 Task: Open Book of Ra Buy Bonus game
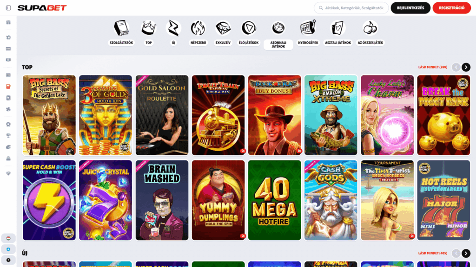pos(274,115)
